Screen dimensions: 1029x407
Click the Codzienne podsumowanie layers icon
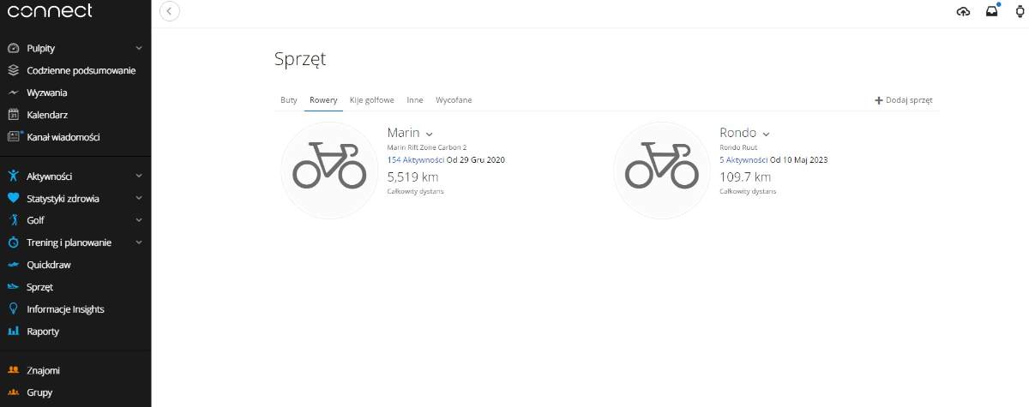click(13, 70)
